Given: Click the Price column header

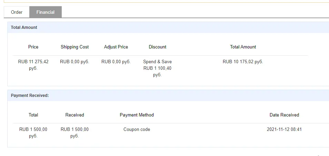Looking at the screenshot, I should 33,47.
